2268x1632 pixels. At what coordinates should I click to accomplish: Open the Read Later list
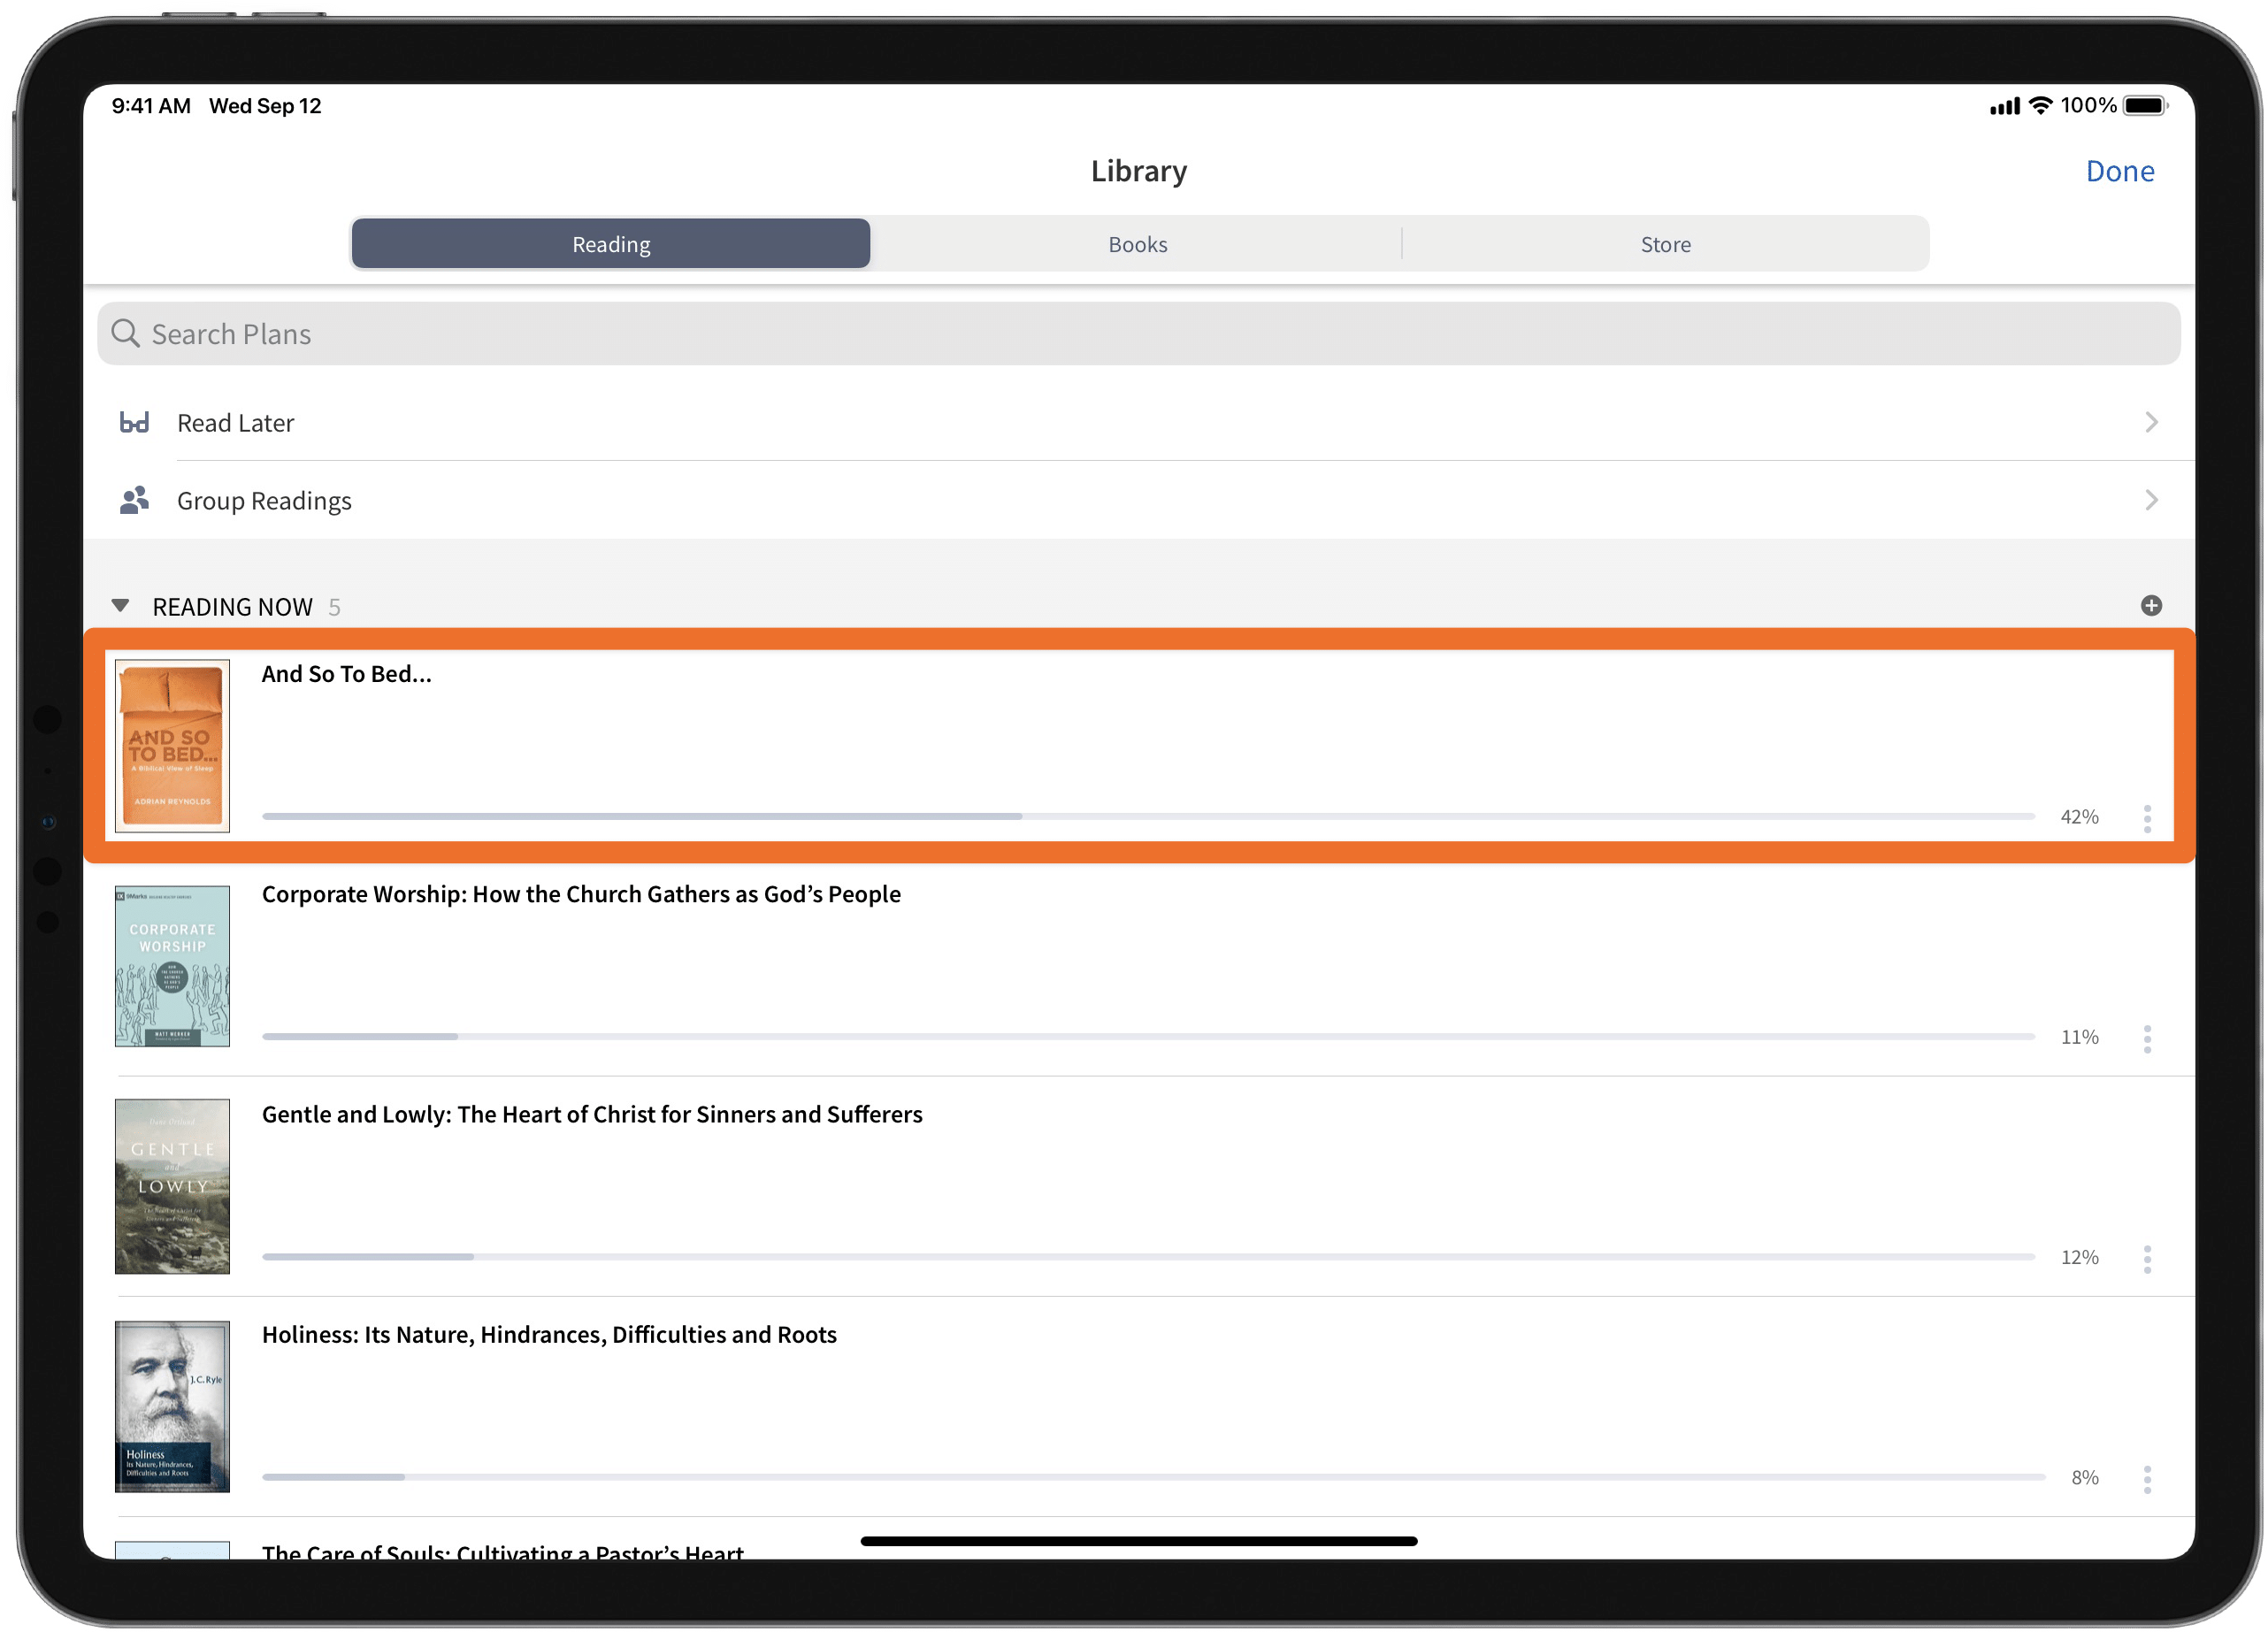1138,423
